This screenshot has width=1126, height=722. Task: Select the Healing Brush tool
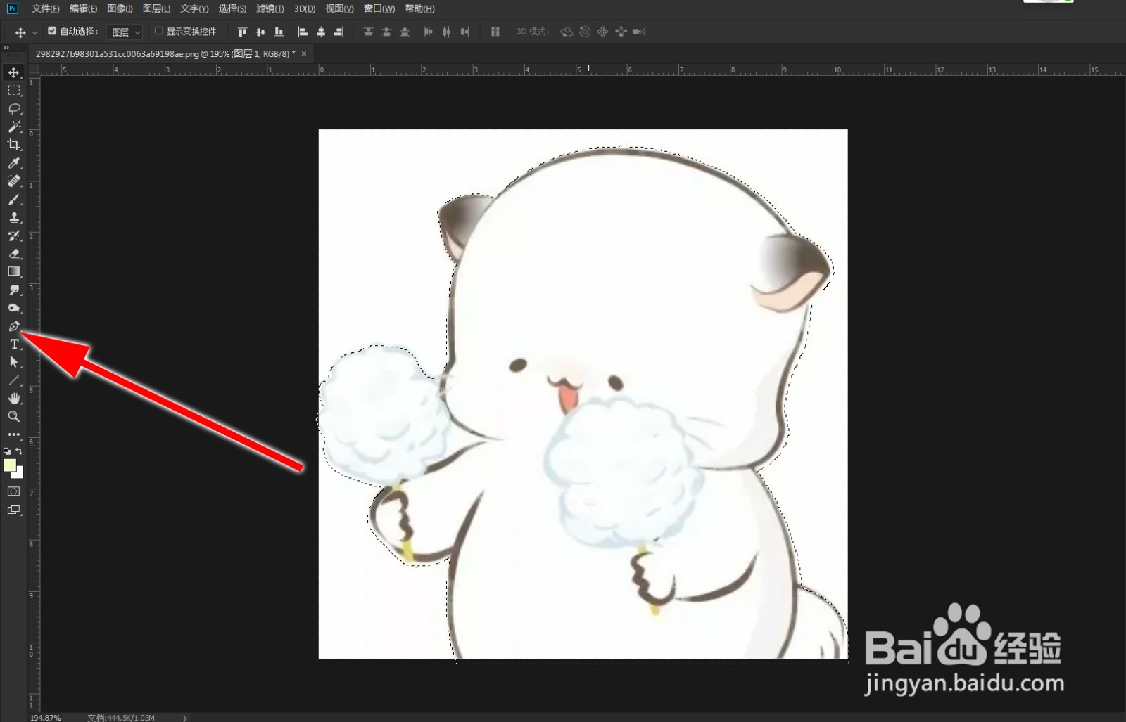coord(14,181)
